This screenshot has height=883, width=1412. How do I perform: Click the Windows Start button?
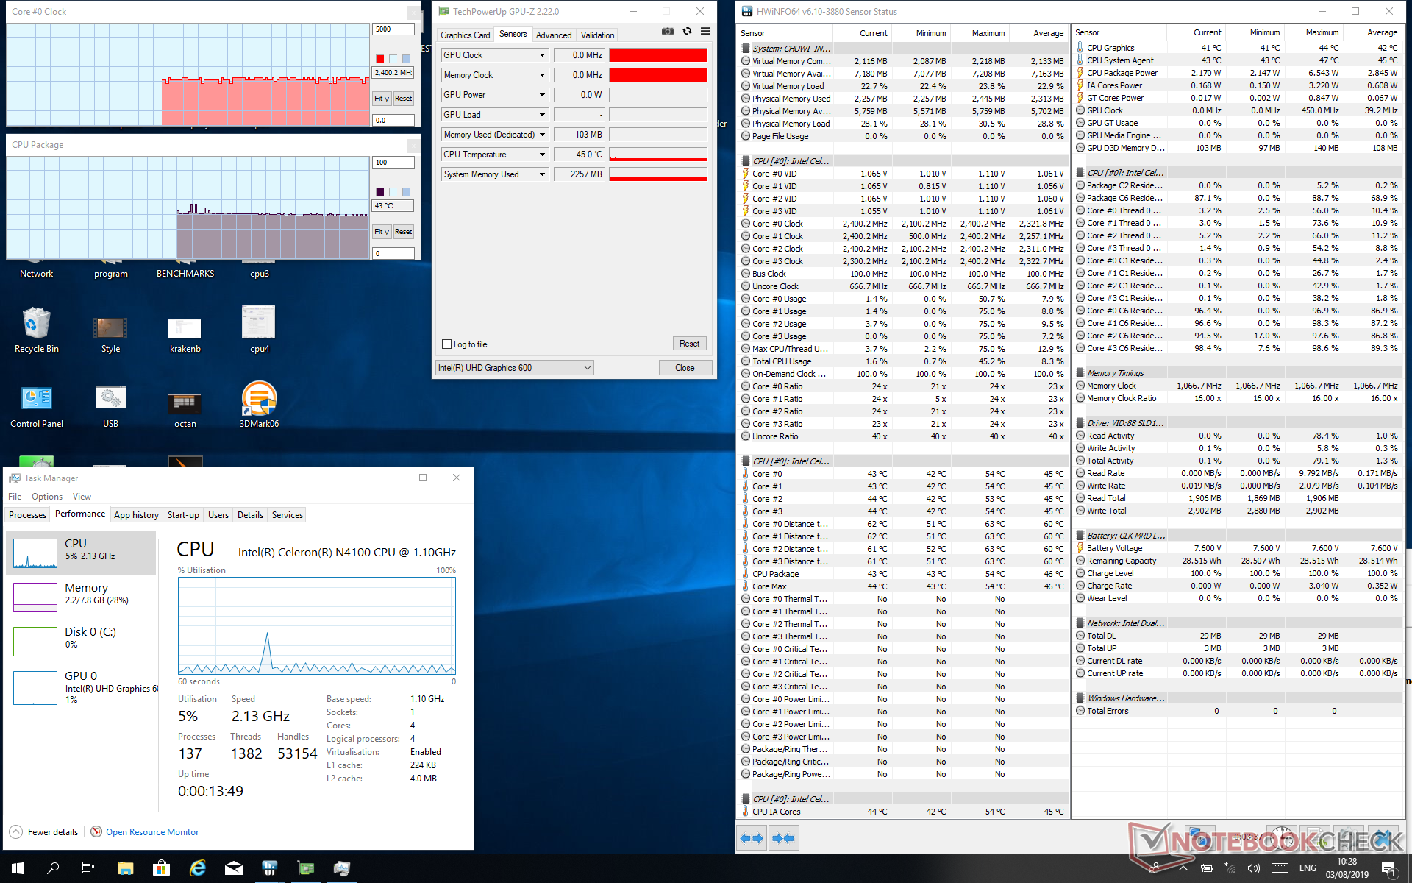pyautogui.click(x=18, y=868)
